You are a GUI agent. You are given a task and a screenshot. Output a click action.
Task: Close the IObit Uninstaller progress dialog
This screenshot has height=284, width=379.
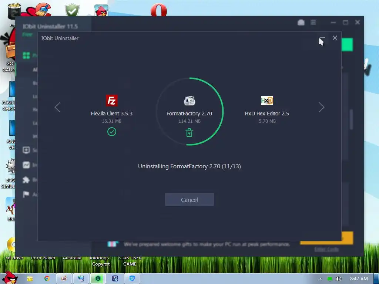(335, 38)
